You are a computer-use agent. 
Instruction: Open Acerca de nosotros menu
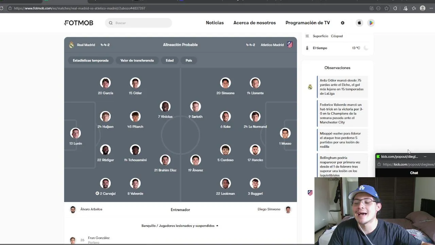coord(255,23)
